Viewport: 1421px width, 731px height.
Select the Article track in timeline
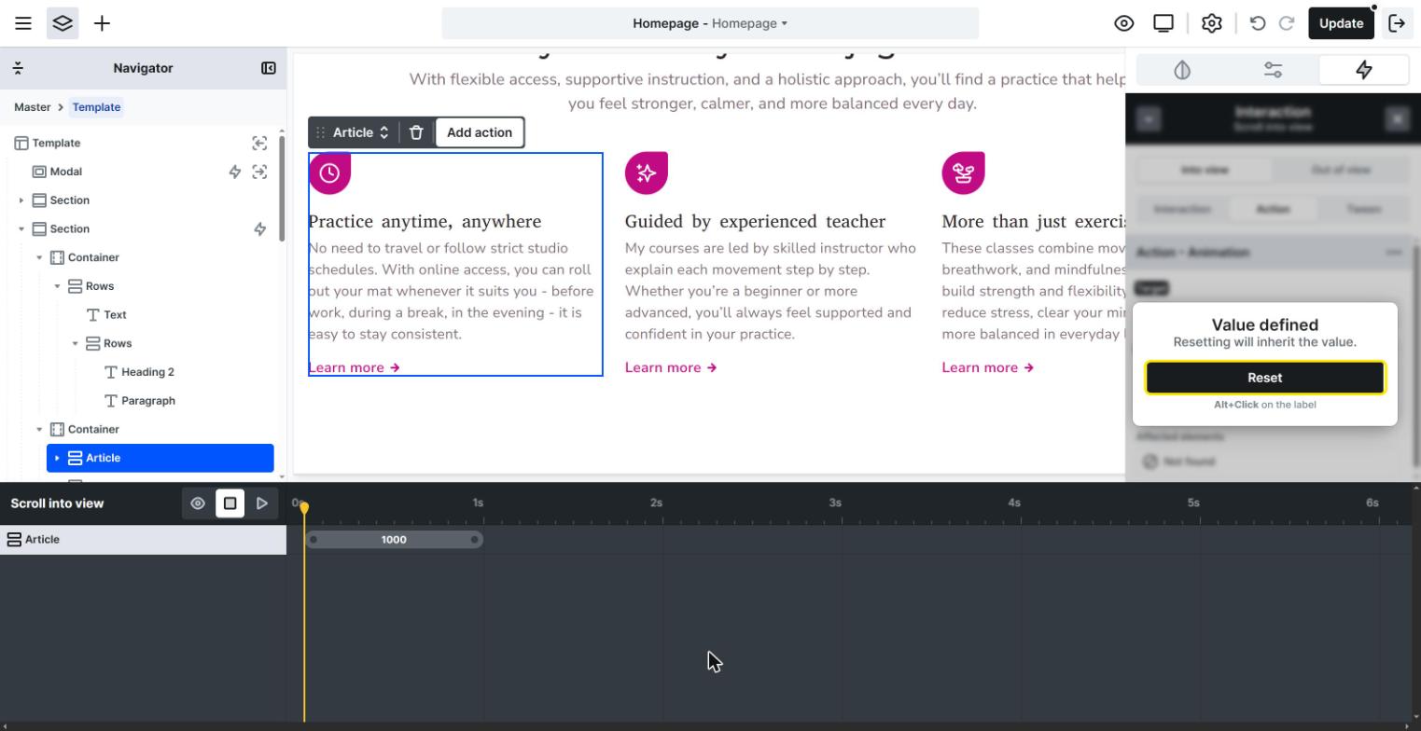point(144,540)
